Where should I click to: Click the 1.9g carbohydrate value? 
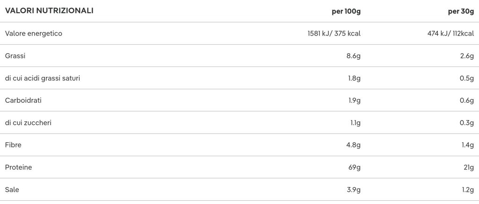point(355,100)
